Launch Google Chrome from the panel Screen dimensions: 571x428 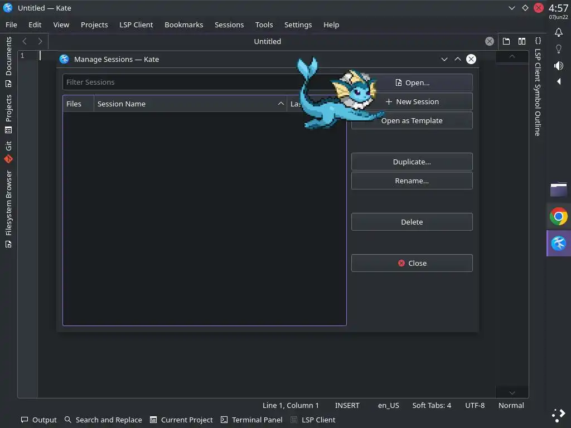pyautogui.click(x=559, y=217)
